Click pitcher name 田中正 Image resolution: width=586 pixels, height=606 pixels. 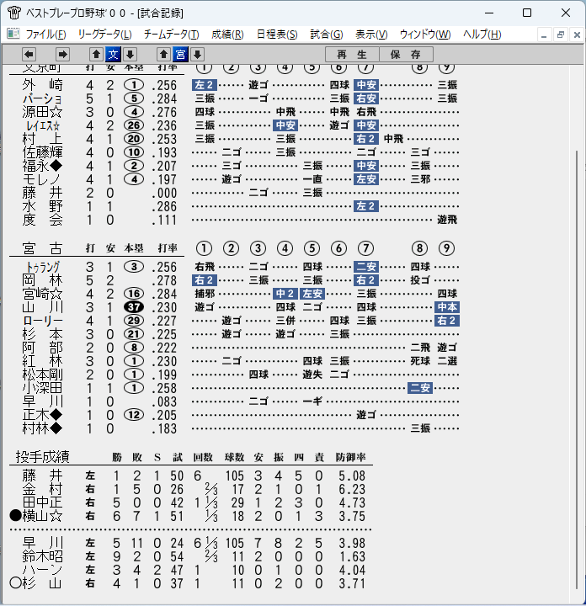click(x=43, y=502)
